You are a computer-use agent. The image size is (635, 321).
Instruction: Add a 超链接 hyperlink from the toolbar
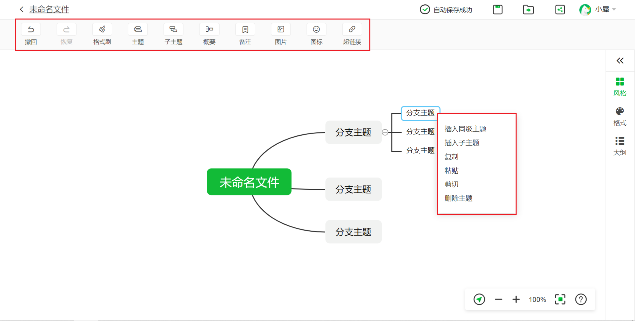(352, 34)
